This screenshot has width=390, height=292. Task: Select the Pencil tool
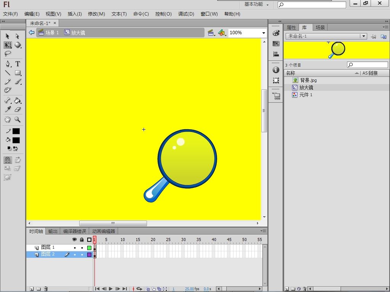pos(8,81)
